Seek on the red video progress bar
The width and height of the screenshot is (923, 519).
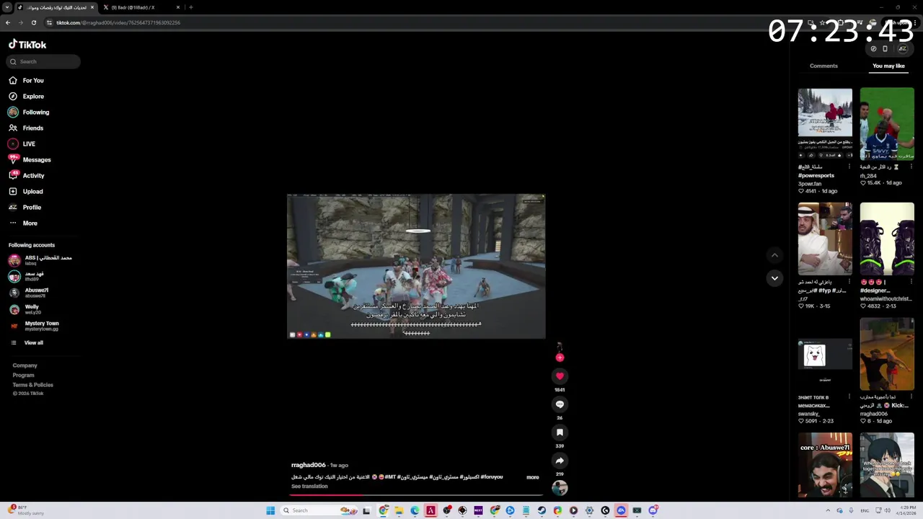pyautogui.click(x=416, y=495)
